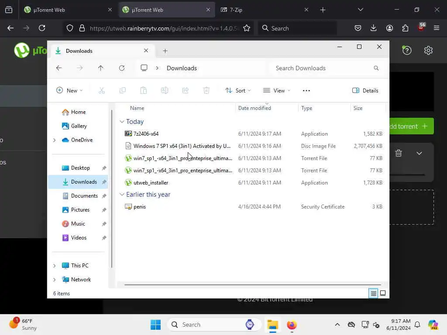Open Desktop quick access folder
The height and width of the screenshot is (335, 447).
pos(76,168)
